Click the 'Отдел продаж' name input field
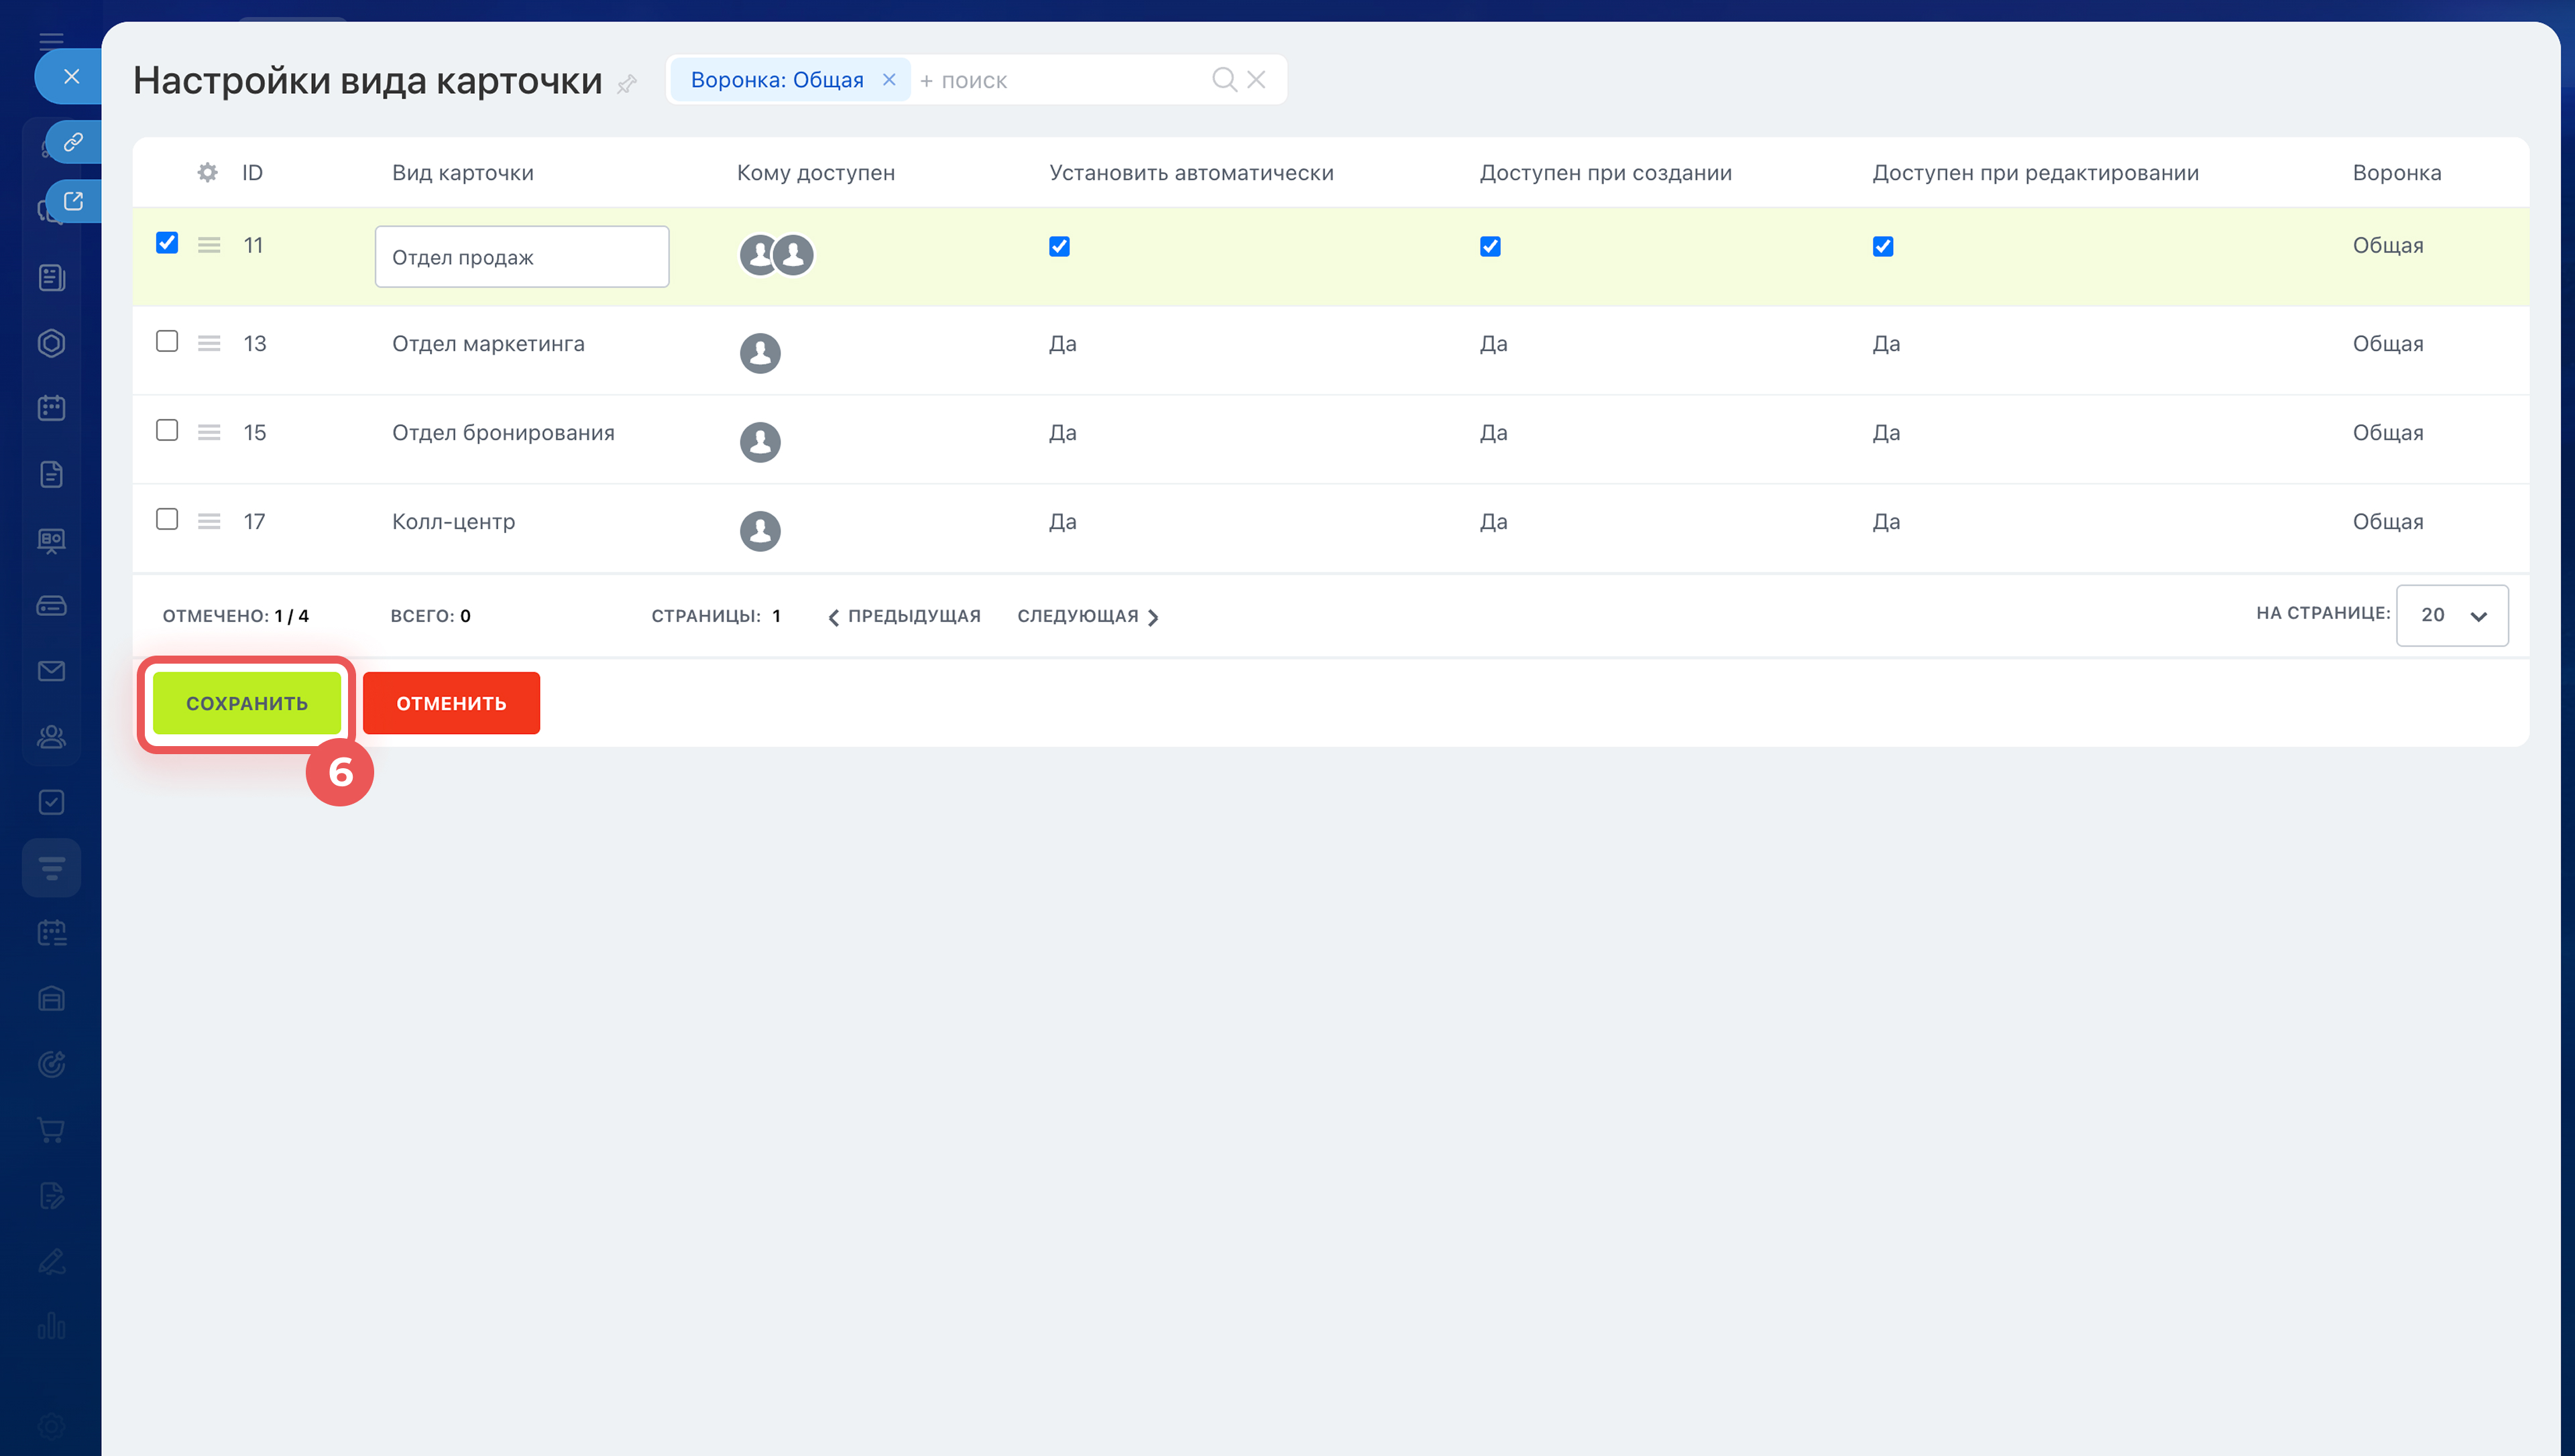The height and width of the screenshot is (1456, 2575). [x=521, y=257]
